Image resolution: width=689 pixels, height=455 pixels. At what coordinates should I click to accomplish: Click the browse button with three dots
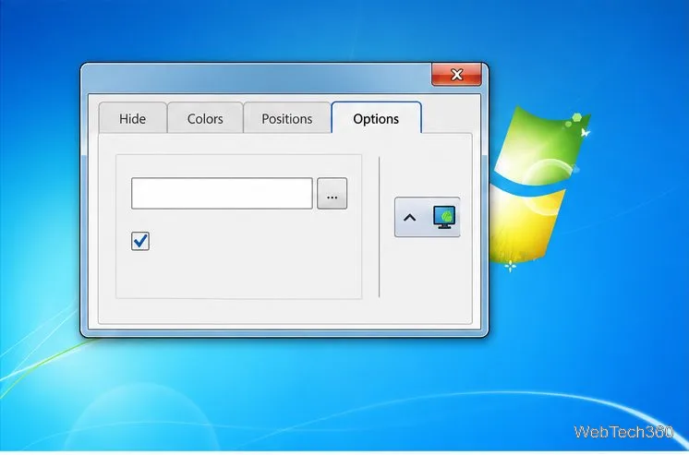pyautogui.click(x=332, y=194)
